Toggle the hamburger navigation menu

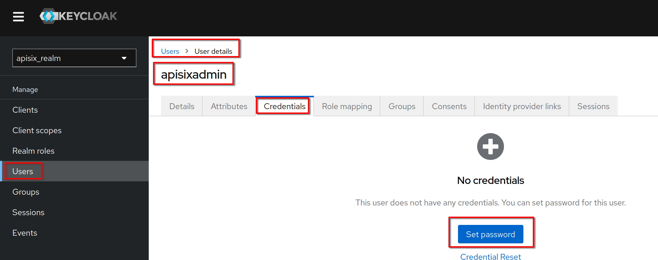(x=18, y=16)
